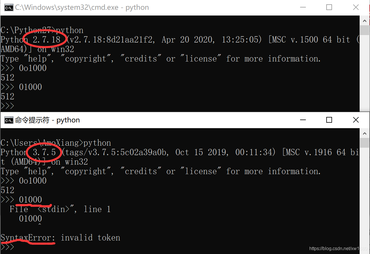Click scroll-up arrow in Python 3.7 console

point(365,133)
